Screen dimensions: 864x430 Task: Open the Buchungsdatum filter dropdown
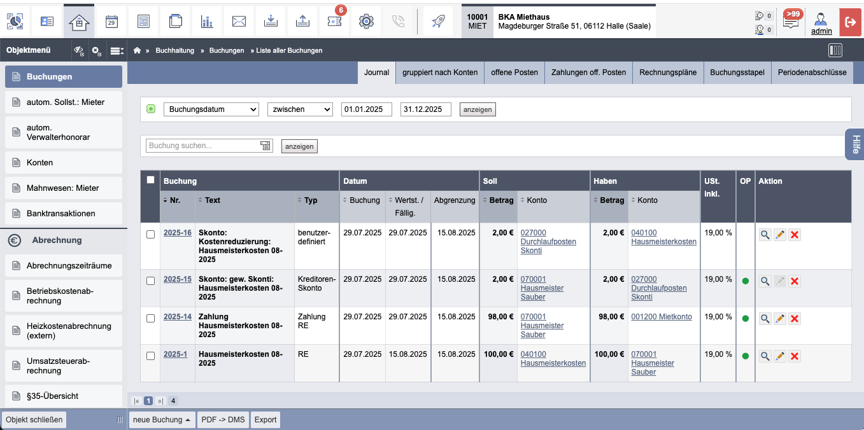(211, 109)
